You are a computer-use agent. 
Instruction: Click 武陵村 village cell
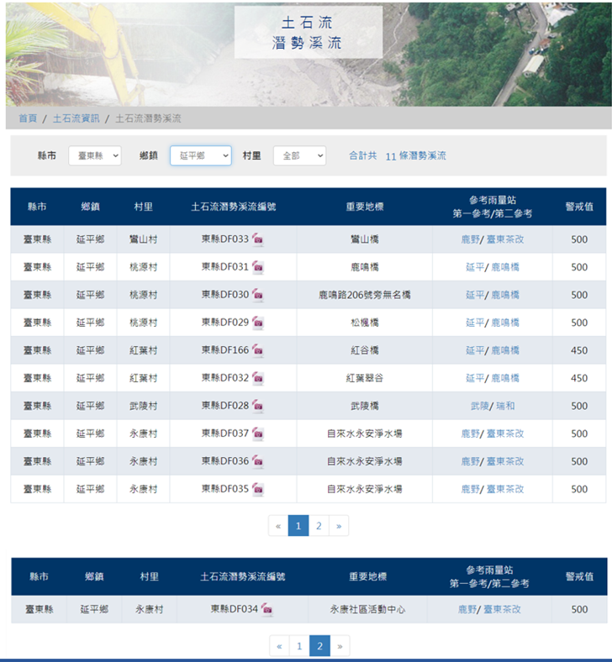[143, 406]
